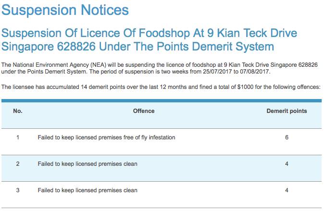
Task: Click the demerit points value in row 3
Action: pyautogui.click(x=287, y=190)
